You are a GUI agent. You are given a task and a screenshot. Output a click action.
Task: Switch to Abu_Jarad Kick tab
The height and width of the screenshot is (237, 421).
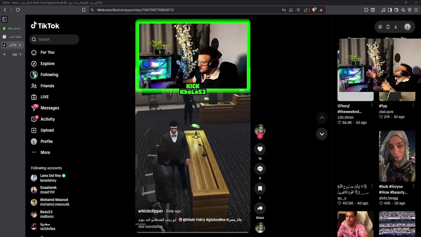(x=12, y=28)
